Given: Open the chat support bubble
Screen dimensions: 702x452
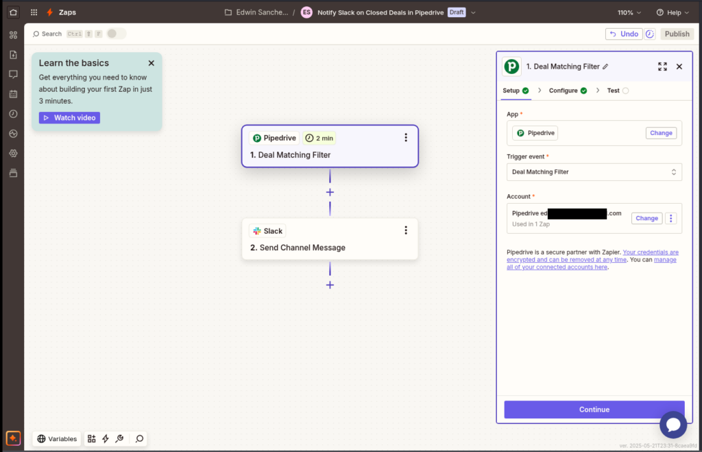Looking at the screenshot, I should pos(673,425).
